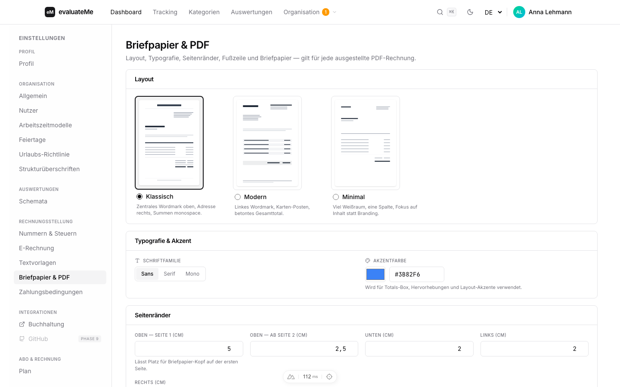This screenshot has width=620, height=387.
Task: Open the Plan settings page
Action: 60,371
